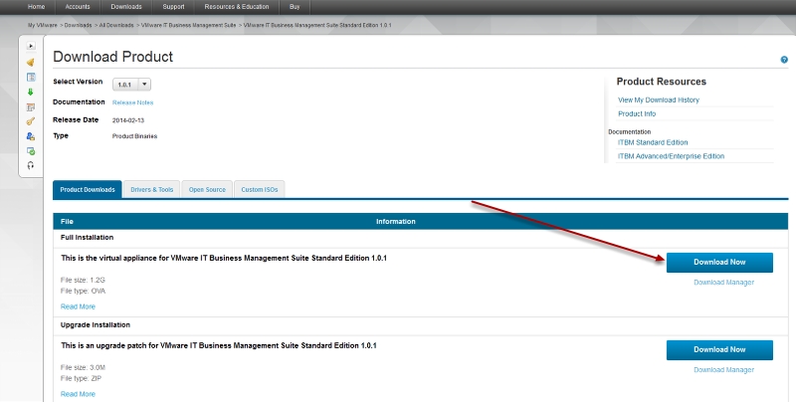
Task: Click the release date 2014-02-13
Action: [x=128, y=120]
